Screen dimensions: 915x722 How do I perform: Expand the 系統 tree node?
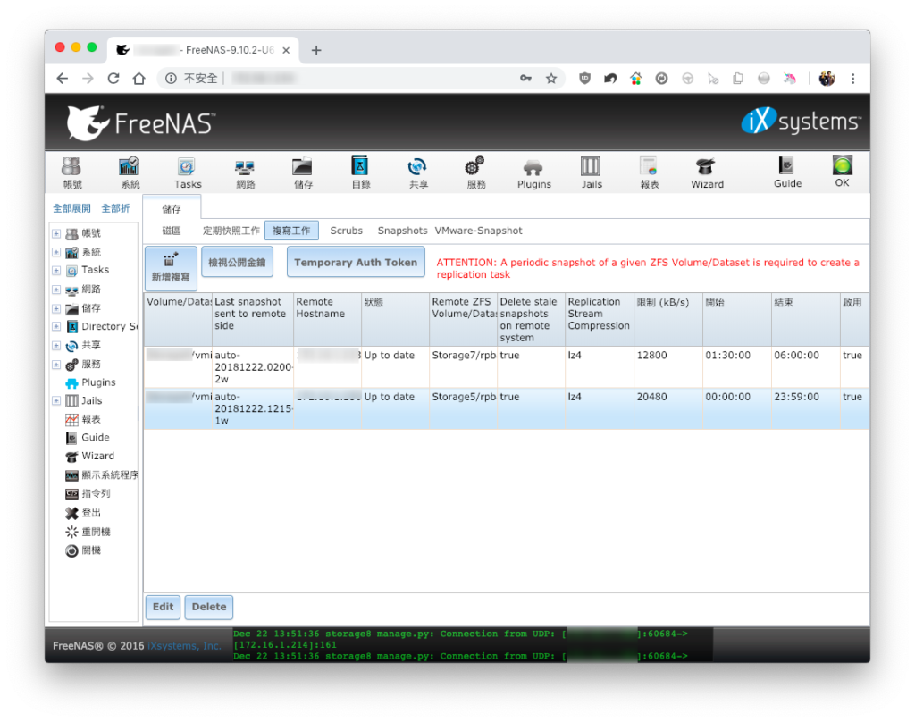coord(56,252)
